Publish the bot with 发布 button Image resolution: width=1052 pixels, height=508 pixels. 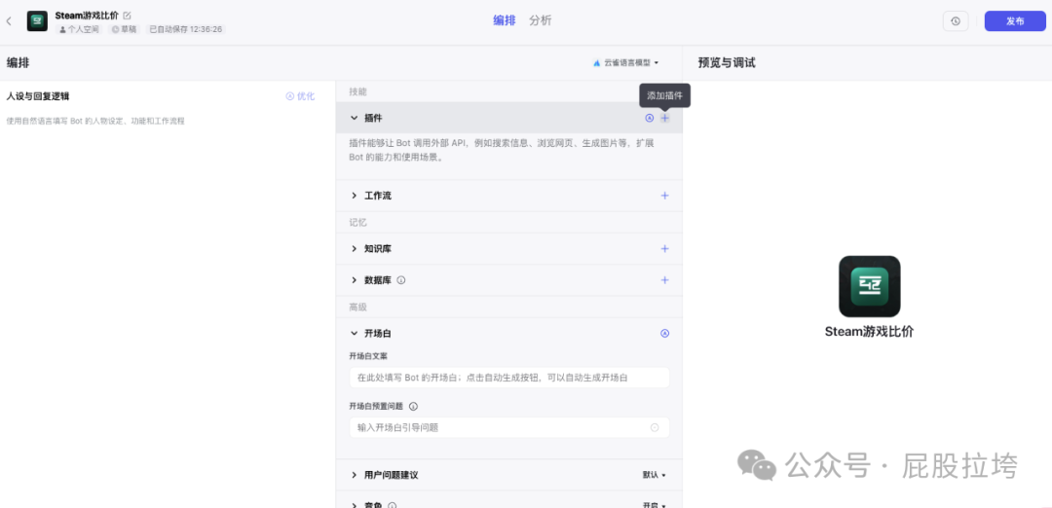1015,21
